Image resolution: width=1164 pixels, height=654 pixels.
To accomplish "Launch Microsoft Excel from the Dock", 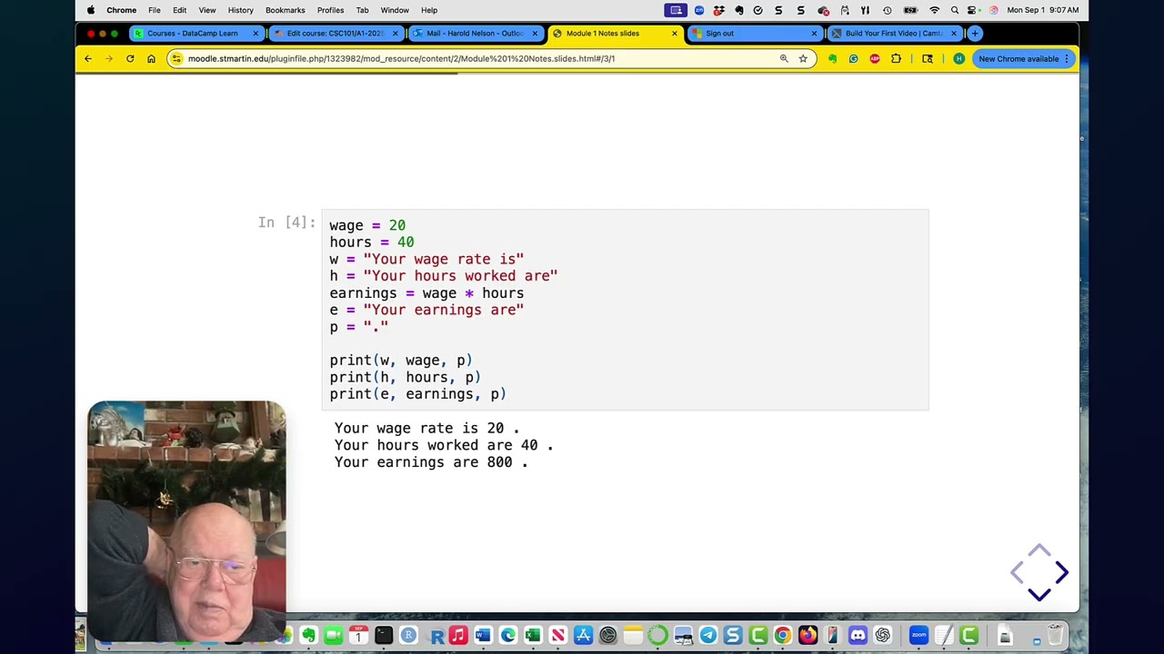I will pyautogui.click(x=533, y=636).
